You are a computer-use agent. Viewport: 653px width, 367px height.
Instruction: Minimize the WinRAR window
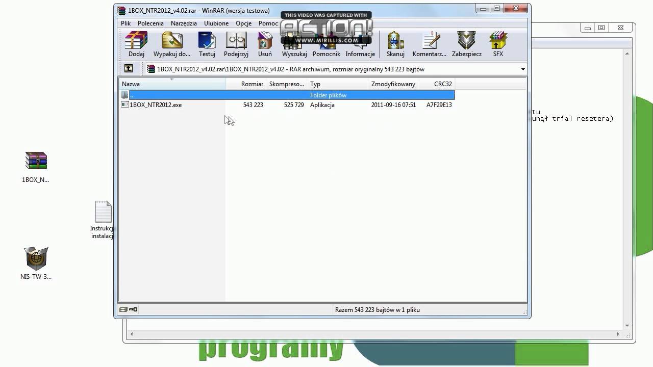pos(483,8)
